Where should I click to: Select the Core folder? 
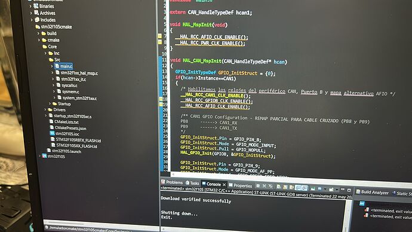pyautogui.click(x=50, y=47)
